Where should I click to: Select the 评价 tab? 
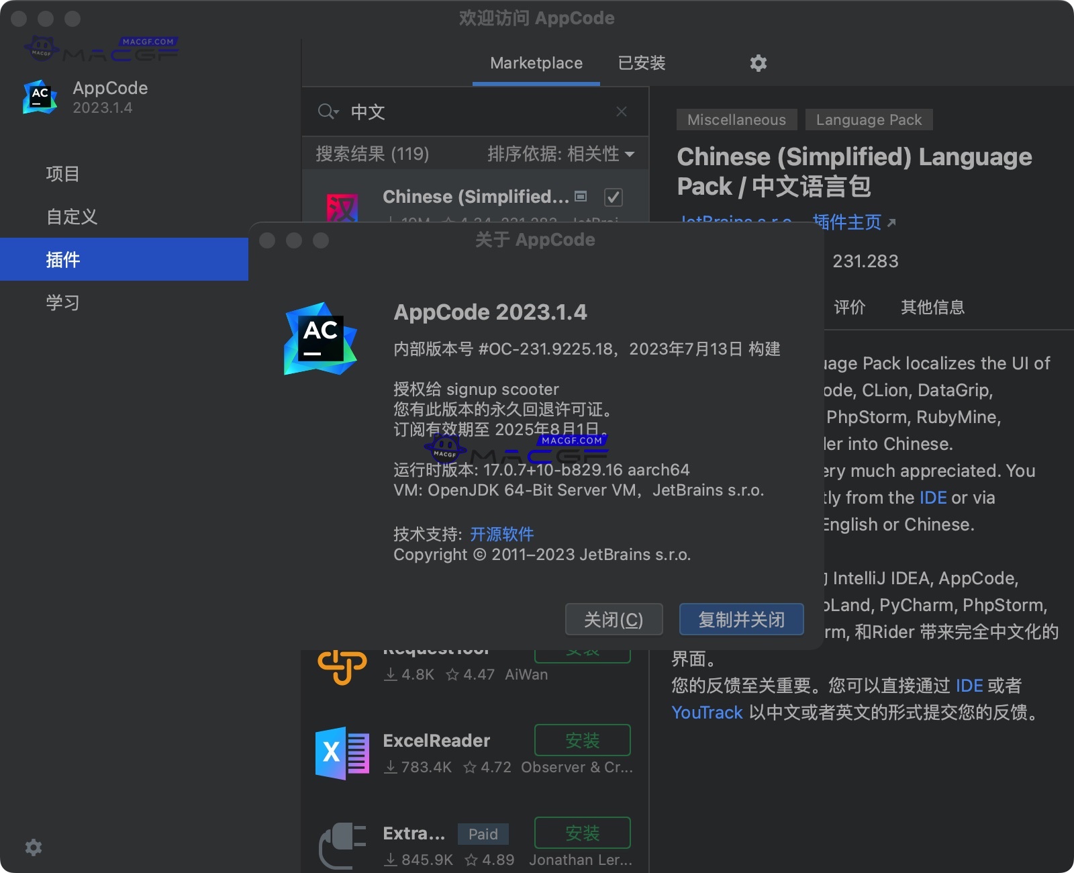[x=850, y=307]
